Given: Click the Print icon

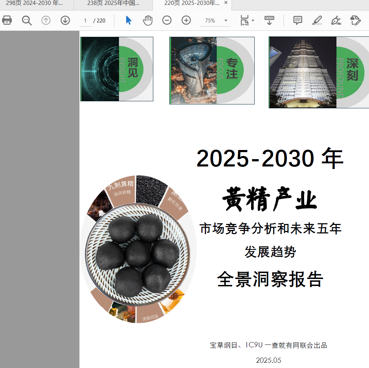Looking at the screenshot, I should pyautogui.click(x=7, y=20).
